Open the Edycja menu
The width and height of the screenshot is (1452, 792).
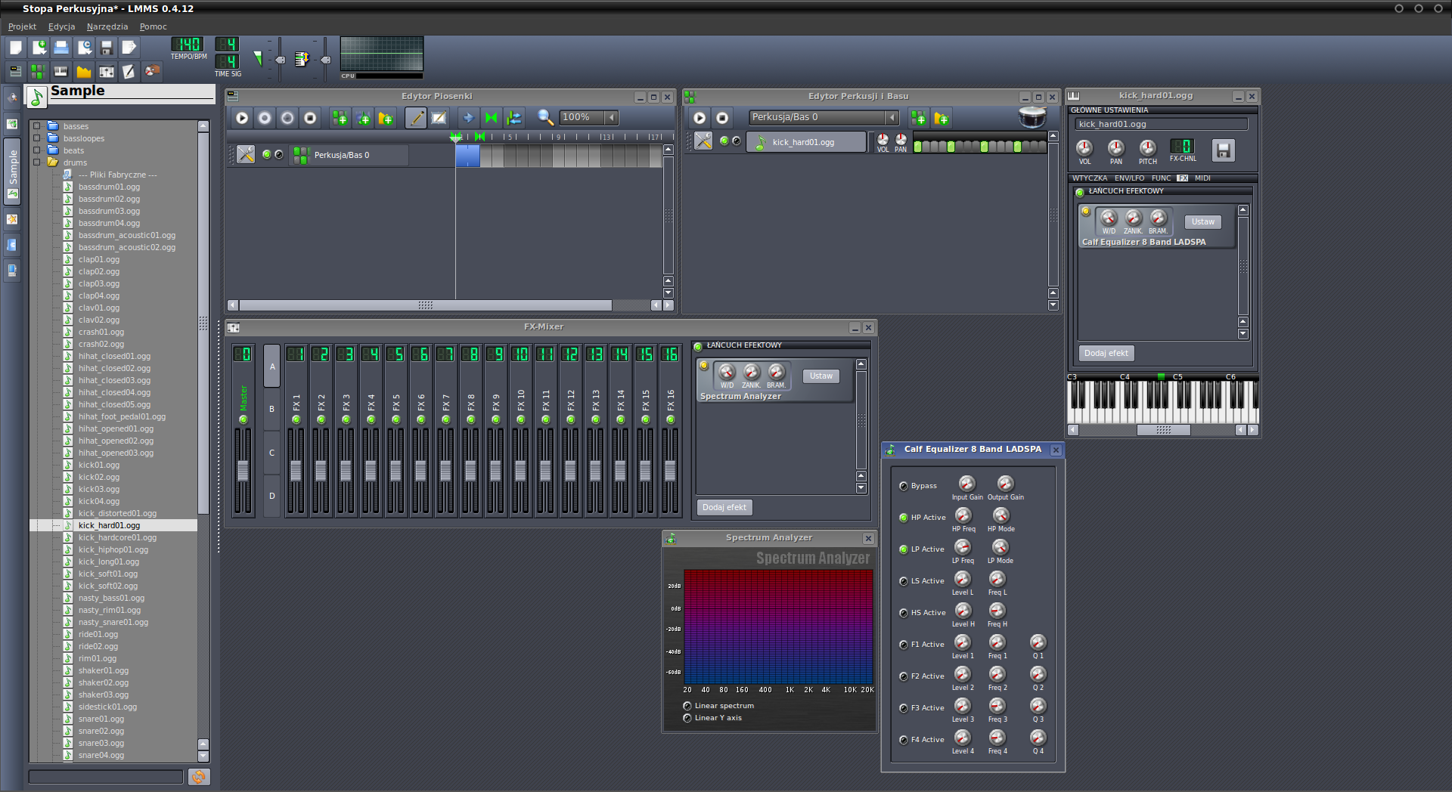[61, 26]
